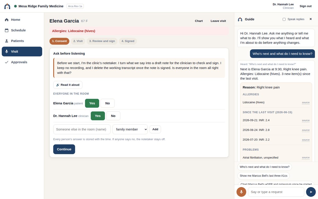Click Leave visit
This screenshot has width=318, height=199.
[218, 21]
